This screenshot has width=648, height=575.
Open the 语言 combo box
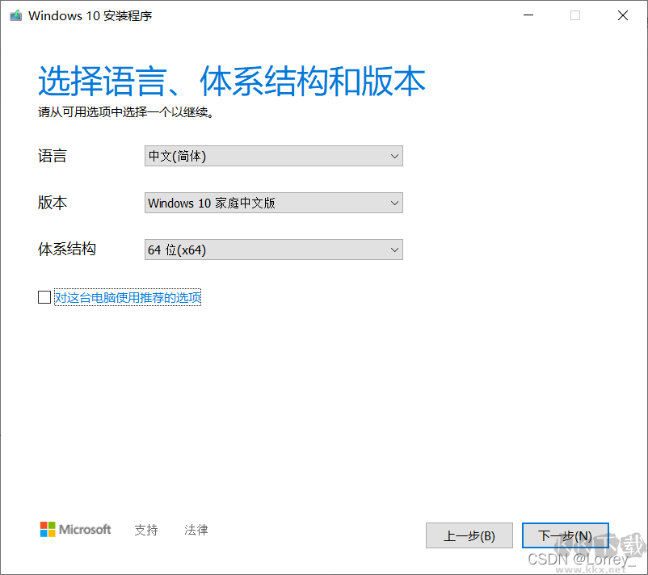(x=273, y=156)
